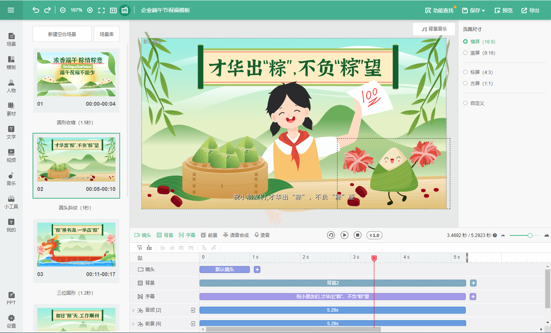Image resolution: width=551 pixels, height=333 pixels.
Task: Zoom in the canvas with plus icon
Action: click(90, 10)
